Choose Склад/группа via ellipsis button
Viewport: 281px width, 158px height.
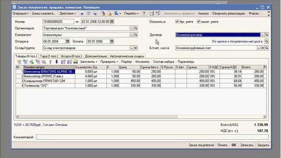[132, 48]
